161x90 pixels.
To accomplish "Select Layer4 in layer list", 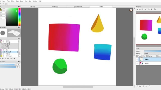I will 149,63.
